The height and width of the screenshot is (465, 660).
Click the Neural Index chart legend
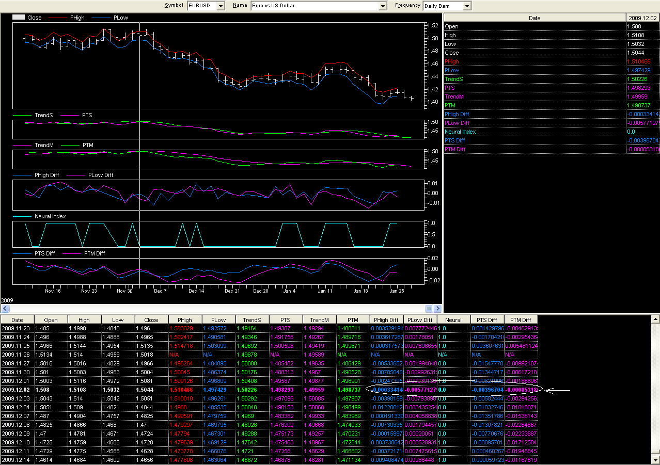point(50,216)
